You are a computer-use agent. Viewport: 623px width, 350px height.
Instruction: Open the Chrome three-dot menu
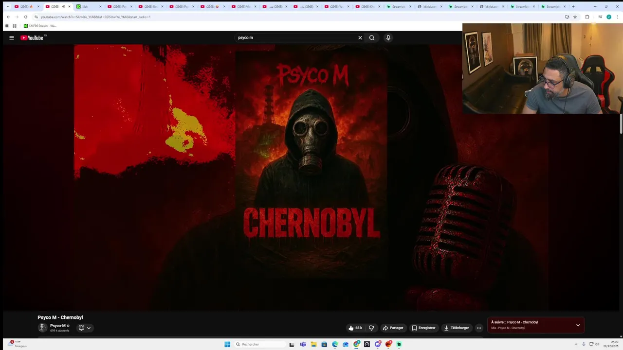[617, 17]
